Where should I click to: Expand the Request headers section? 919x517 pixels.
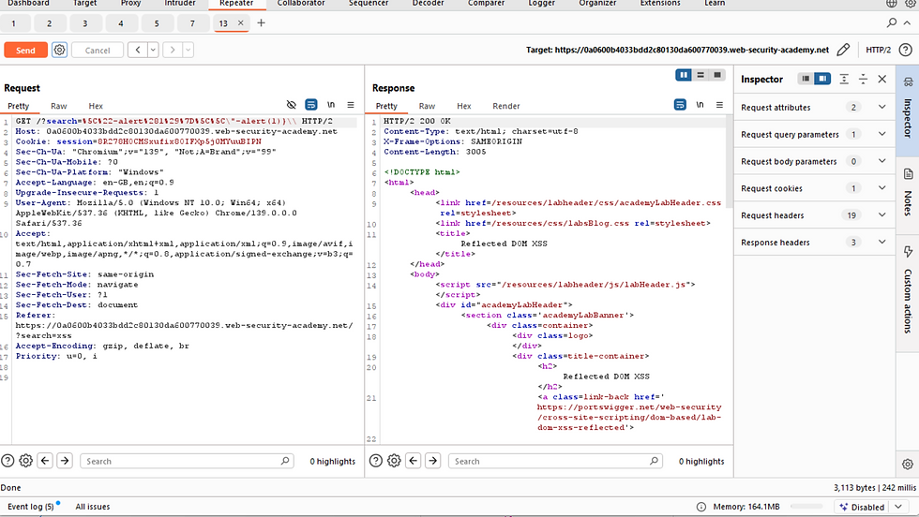point(881,215)
